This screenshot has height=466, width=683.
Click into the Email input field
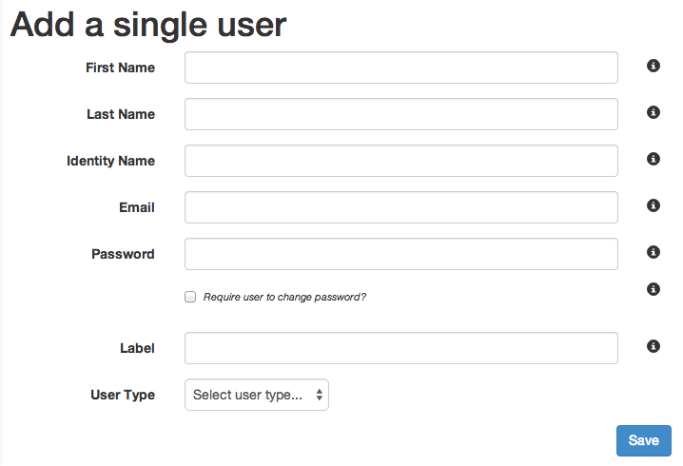(x=401, y=207)
